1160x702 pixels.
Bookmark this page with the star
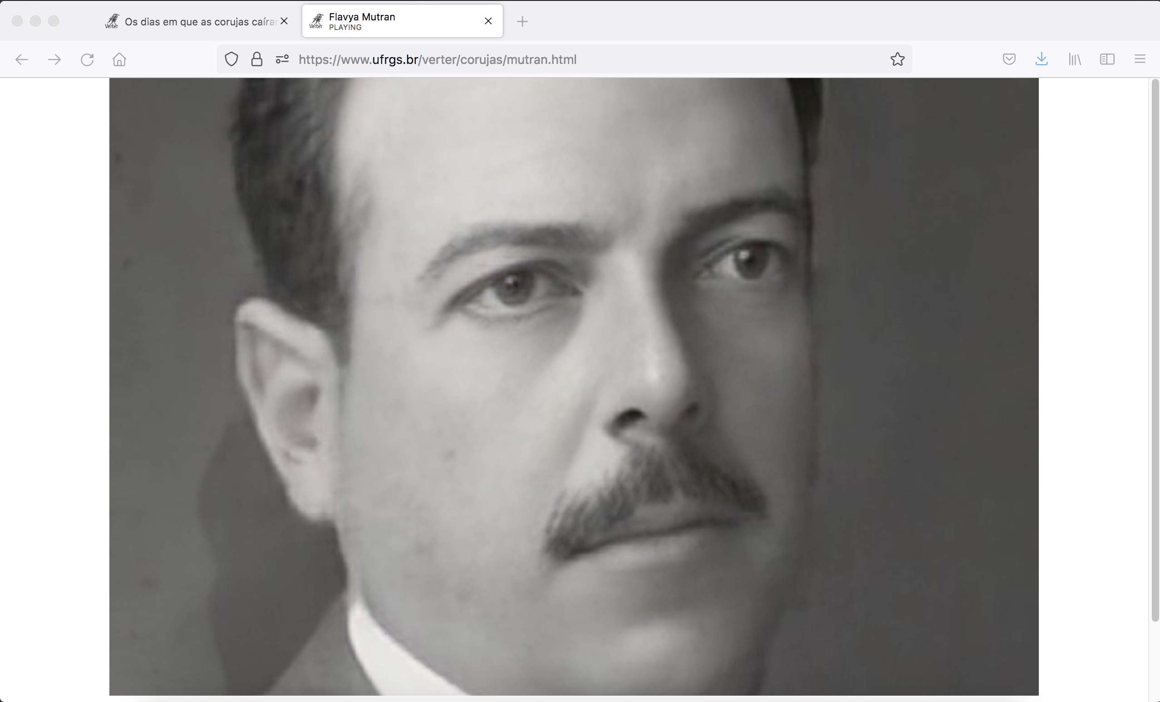point(897,59)
